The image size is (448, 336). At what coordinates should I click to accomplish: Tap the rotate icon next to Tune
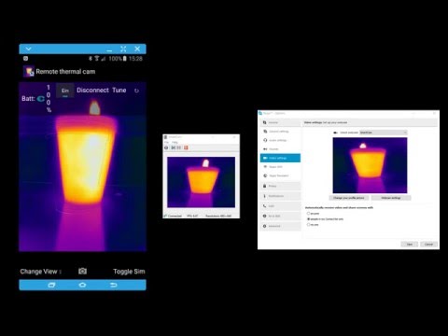(136, 91)
